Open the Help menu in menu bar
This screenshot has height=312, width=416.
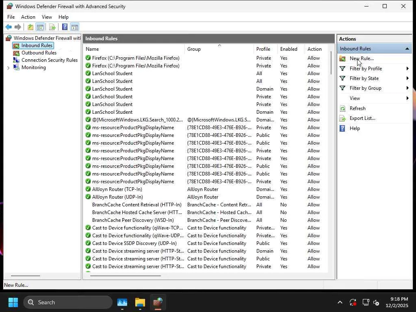coord(63,17)
